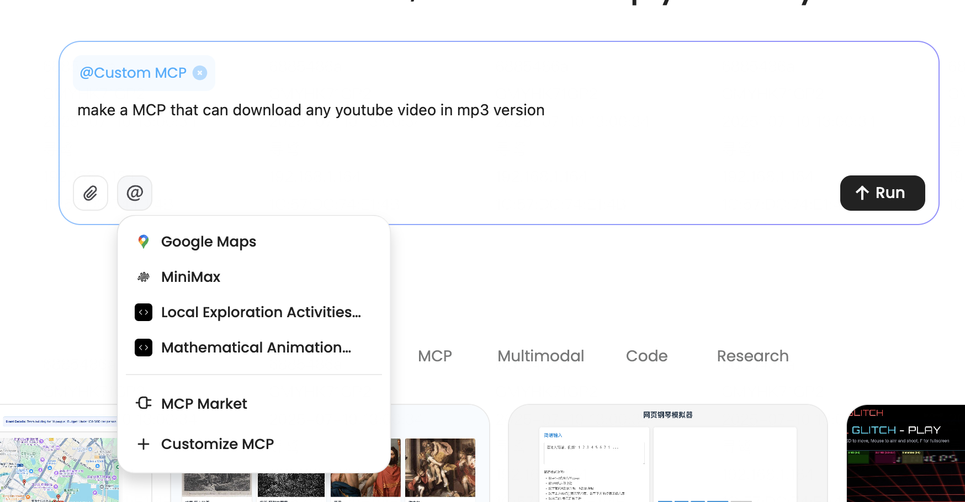
Task: Click the plus icon next to Customize MCP
Action: point(143,444)
